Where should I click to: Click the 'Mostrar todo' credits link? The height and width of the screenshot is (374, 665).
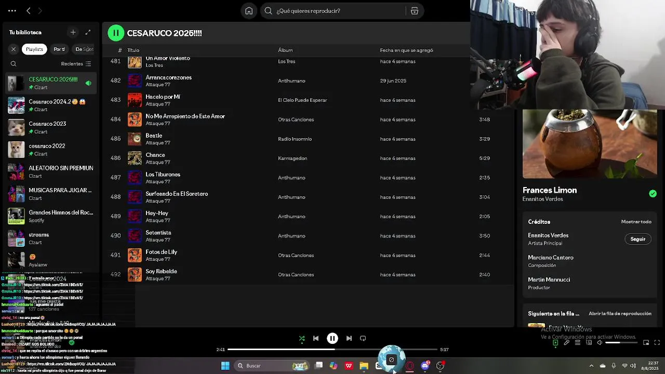(x=636, y=222)
